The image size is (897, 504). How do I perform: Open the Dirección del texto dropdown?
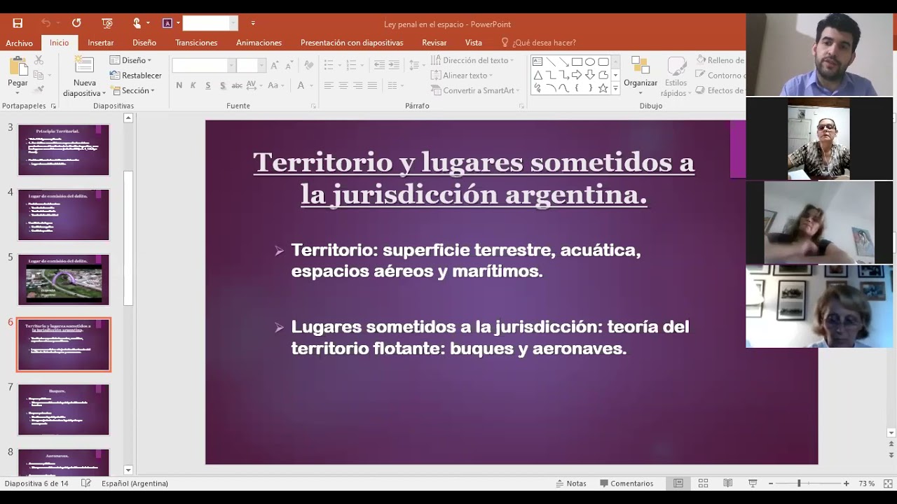472,60
